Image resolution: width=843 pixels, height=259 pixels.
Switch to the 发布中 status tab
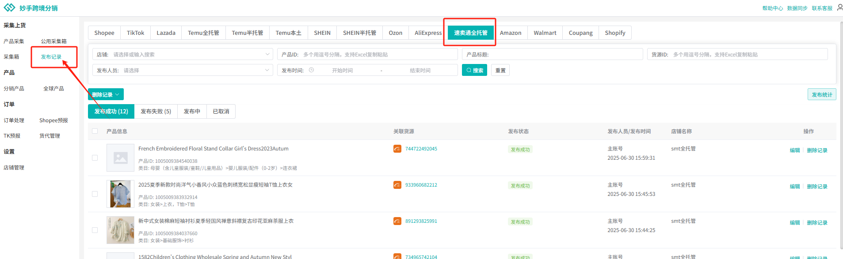pos(192,111)
